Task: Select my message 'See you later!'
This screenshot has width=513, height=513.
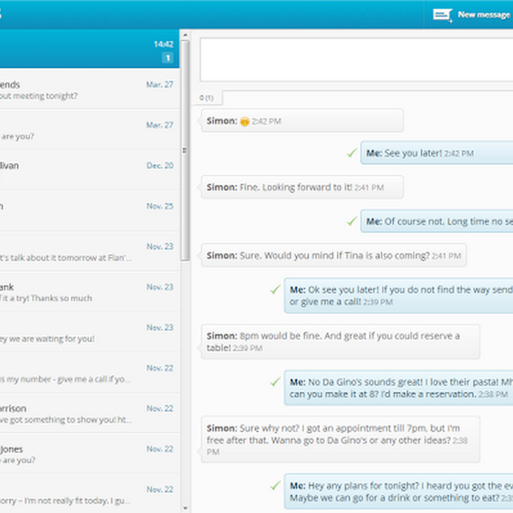Action: 437,153
